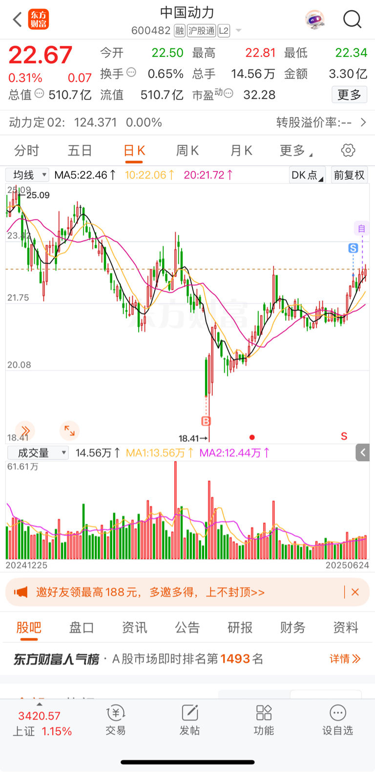Tap the double-chevron chart shift icon

point(25,431)
